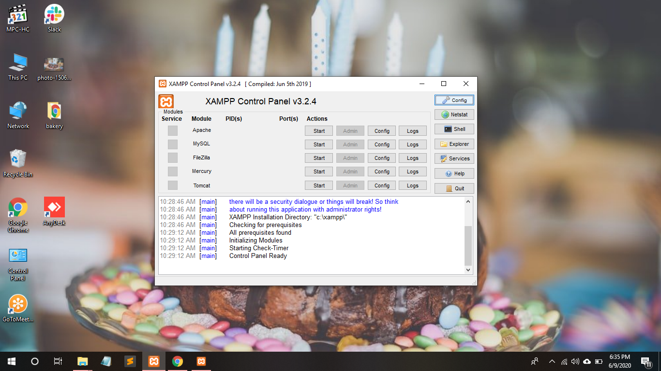Click the XAMPP logo in the panel header
Screen dimensions: 661x371
point(166,101)
